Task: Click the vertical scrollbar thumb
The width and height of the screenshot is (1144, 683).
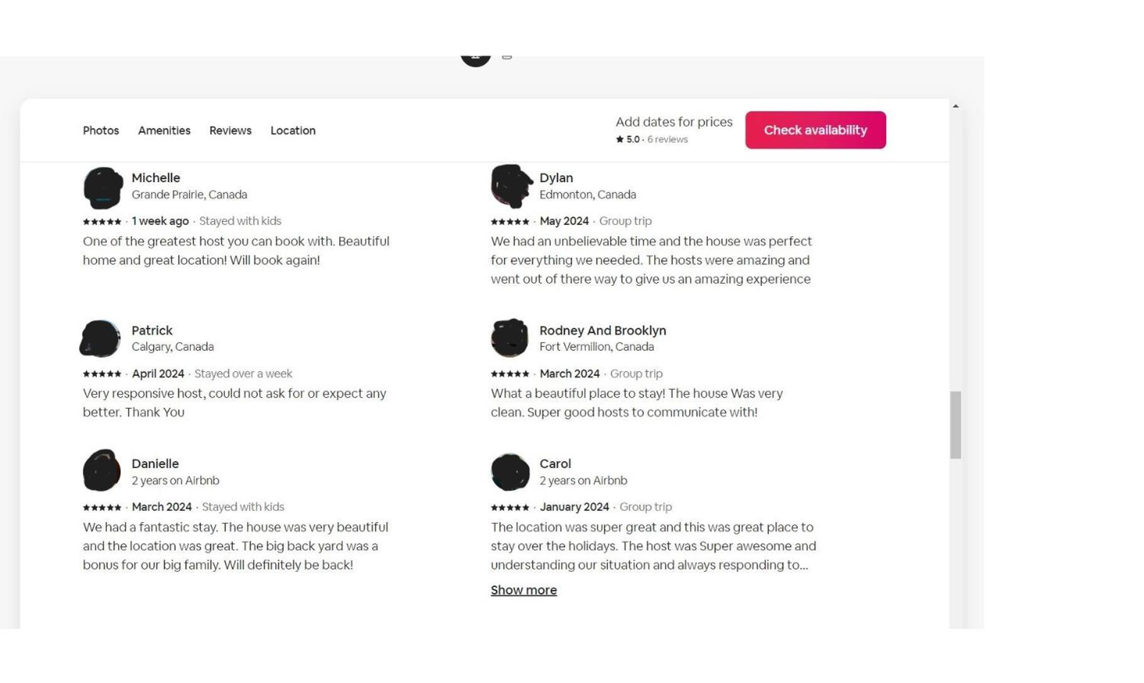Action: [x=955, y=425]
